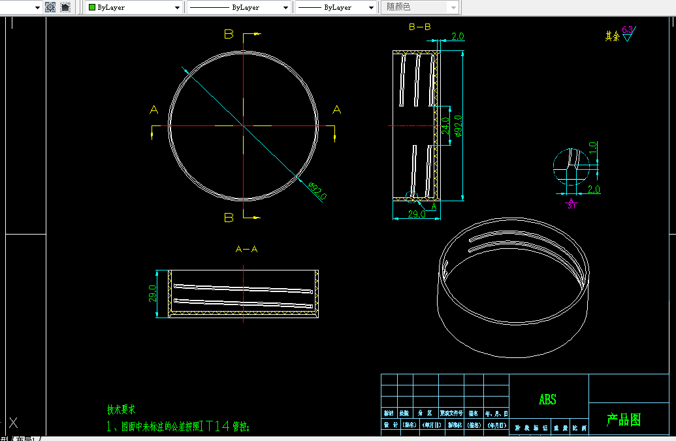Select the 技术要求 heading text

(x=121, y=410)
